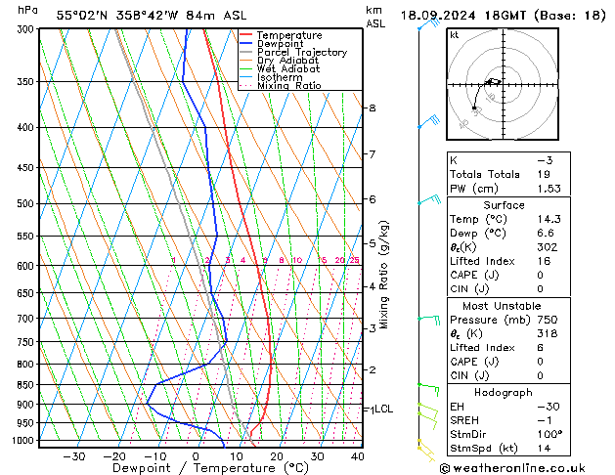Click the surface Dewp value 6.6
The width and height of the screenshot is (615, 475).
tap(546, 234)
